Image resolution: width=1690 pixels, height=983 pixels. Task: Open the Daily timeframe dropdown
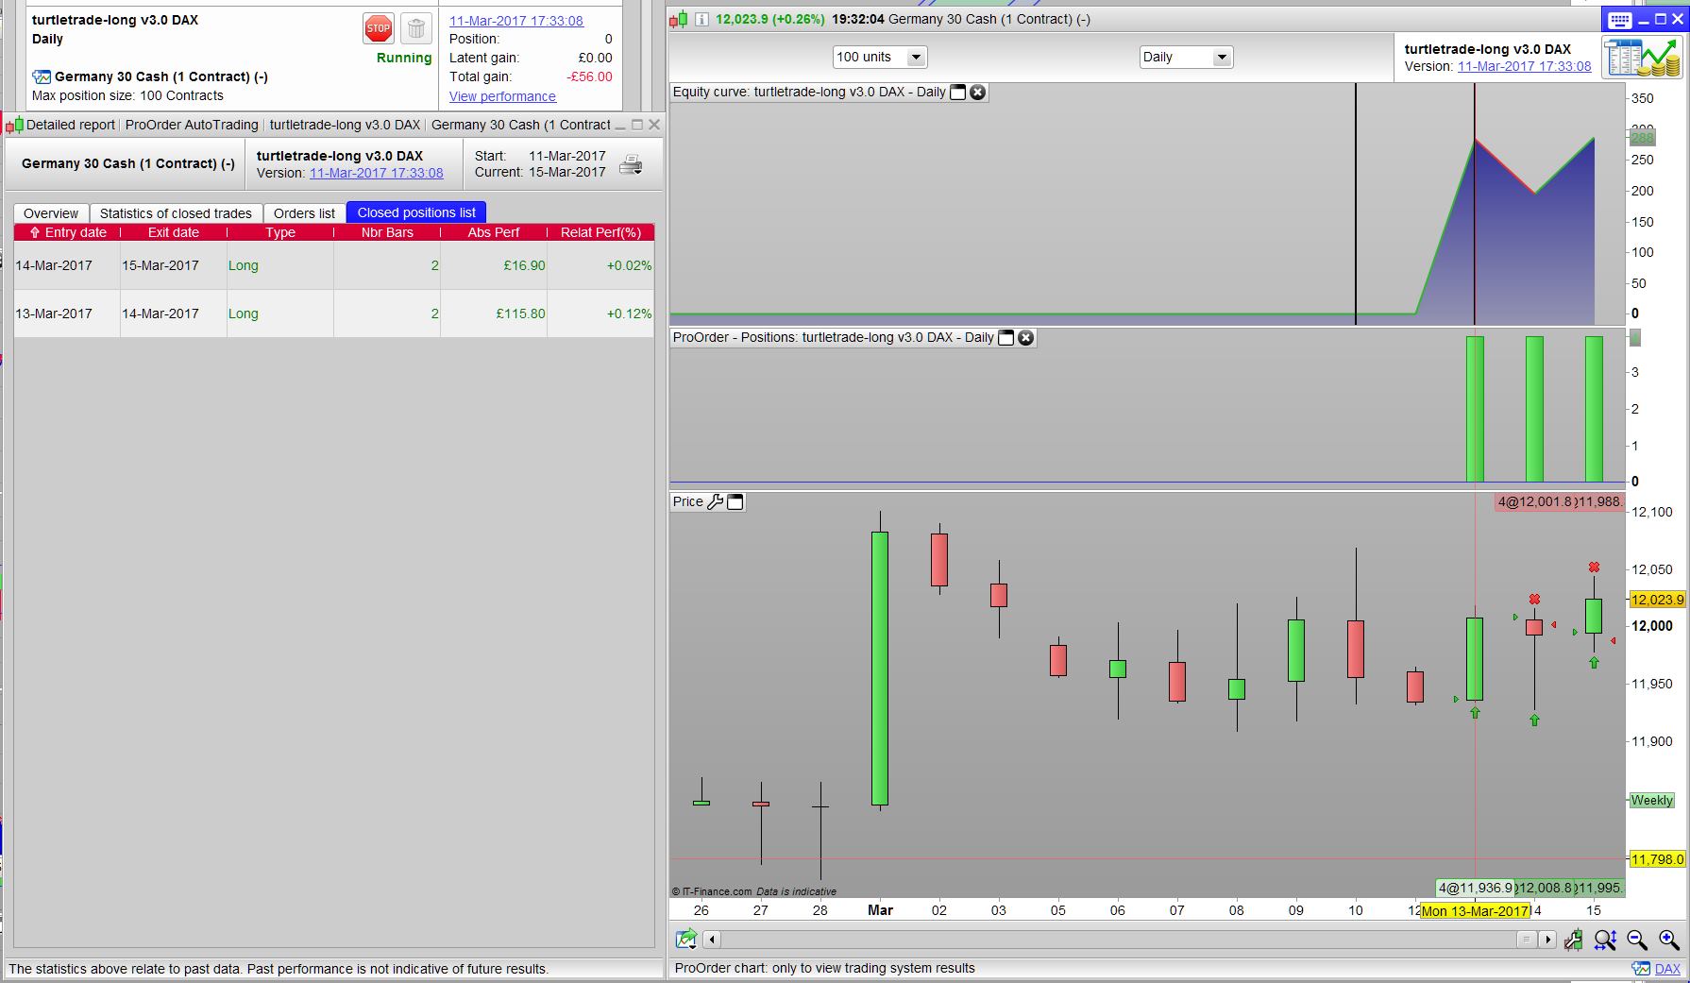tap(1186, 58)
